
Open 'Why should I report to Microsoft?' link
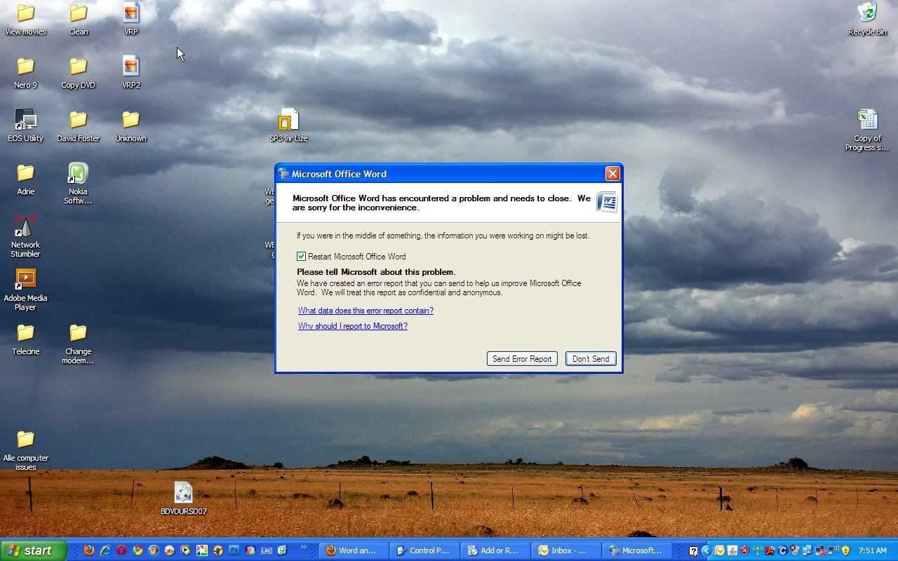352,326
